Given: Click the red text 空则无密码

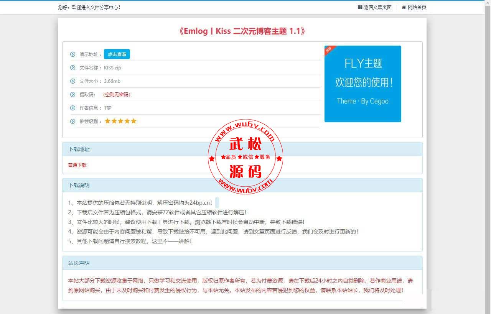Looking at the screenshot, I should [x=117, y=95].
